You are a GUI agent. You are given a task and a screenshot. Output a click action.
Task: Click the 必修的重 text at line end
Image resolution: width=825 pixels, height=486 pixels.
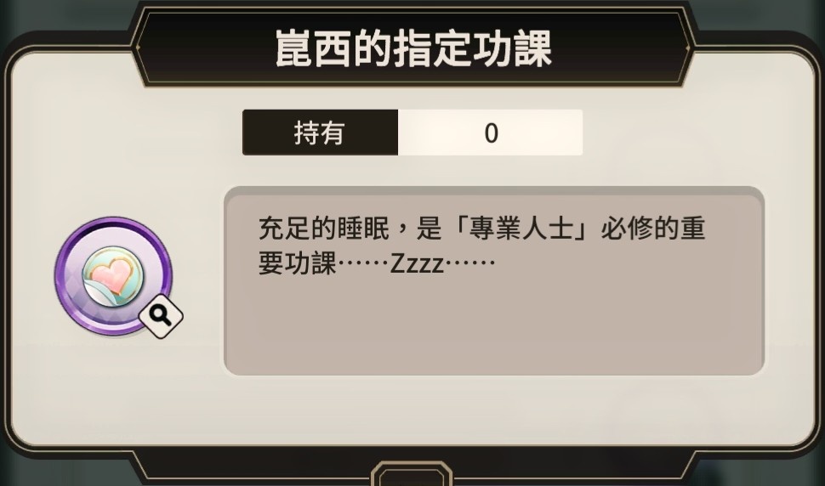pyautogui.click(x=652, y=229)
